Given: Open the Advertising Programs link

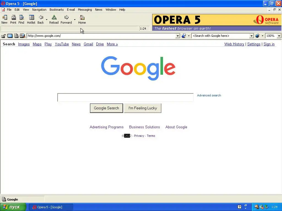Looking at the screenshot, I should (107, 127).
